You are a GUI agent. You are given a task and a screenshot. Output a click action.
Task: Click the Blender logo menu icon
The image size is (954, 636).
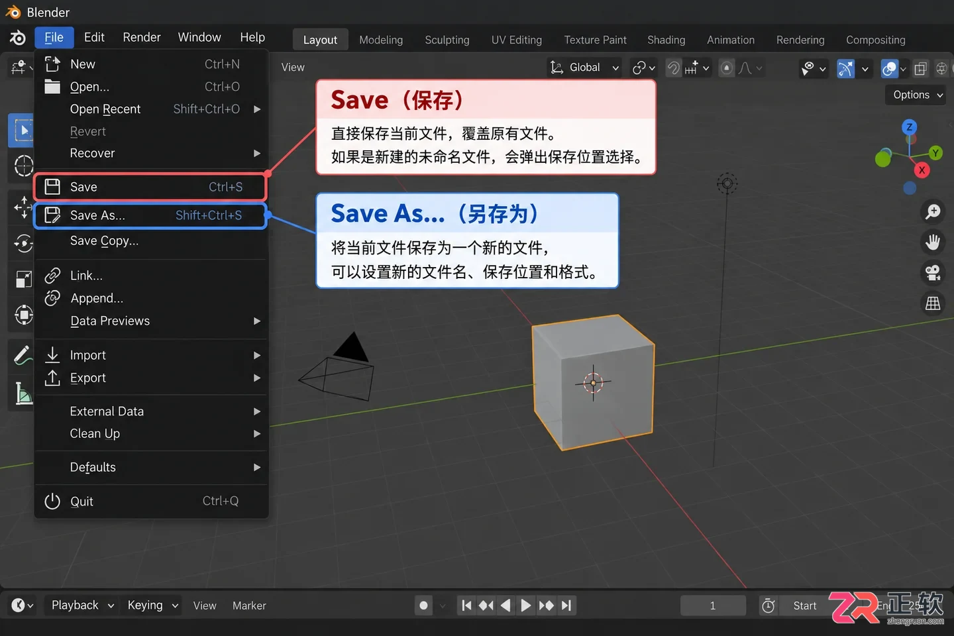pos(18,38)
